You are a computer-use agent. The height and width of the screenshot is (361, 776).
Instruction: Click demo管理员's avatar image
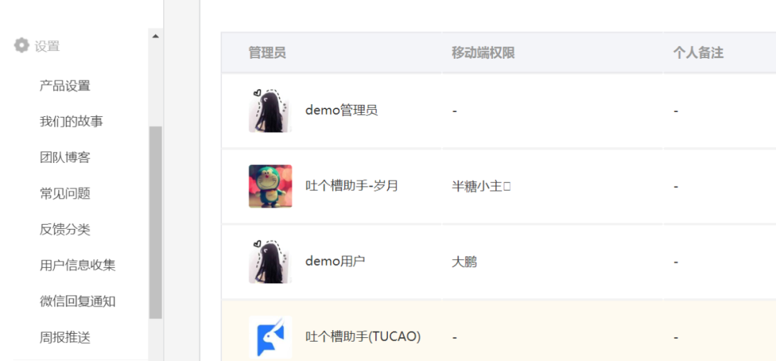point(270,111)
